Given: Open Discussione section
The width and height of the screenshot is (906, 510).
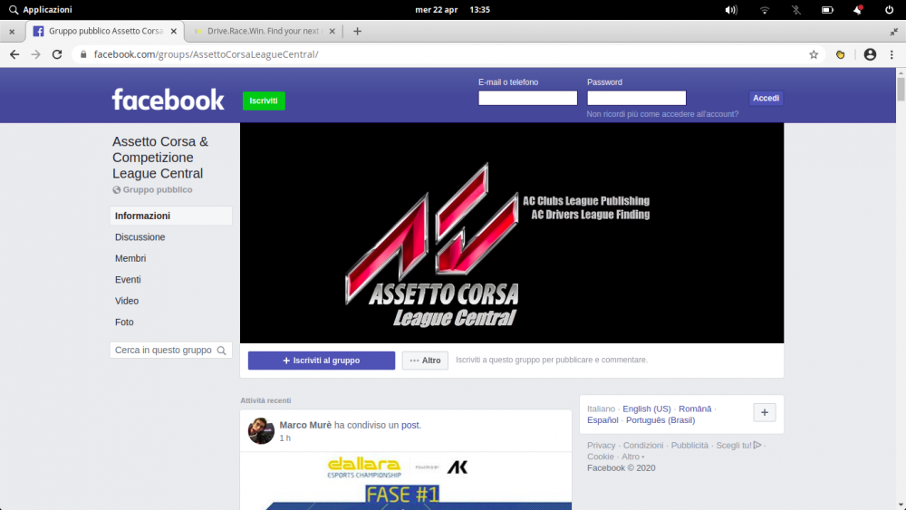Looking at the screenshot, I should click(140, 236).
